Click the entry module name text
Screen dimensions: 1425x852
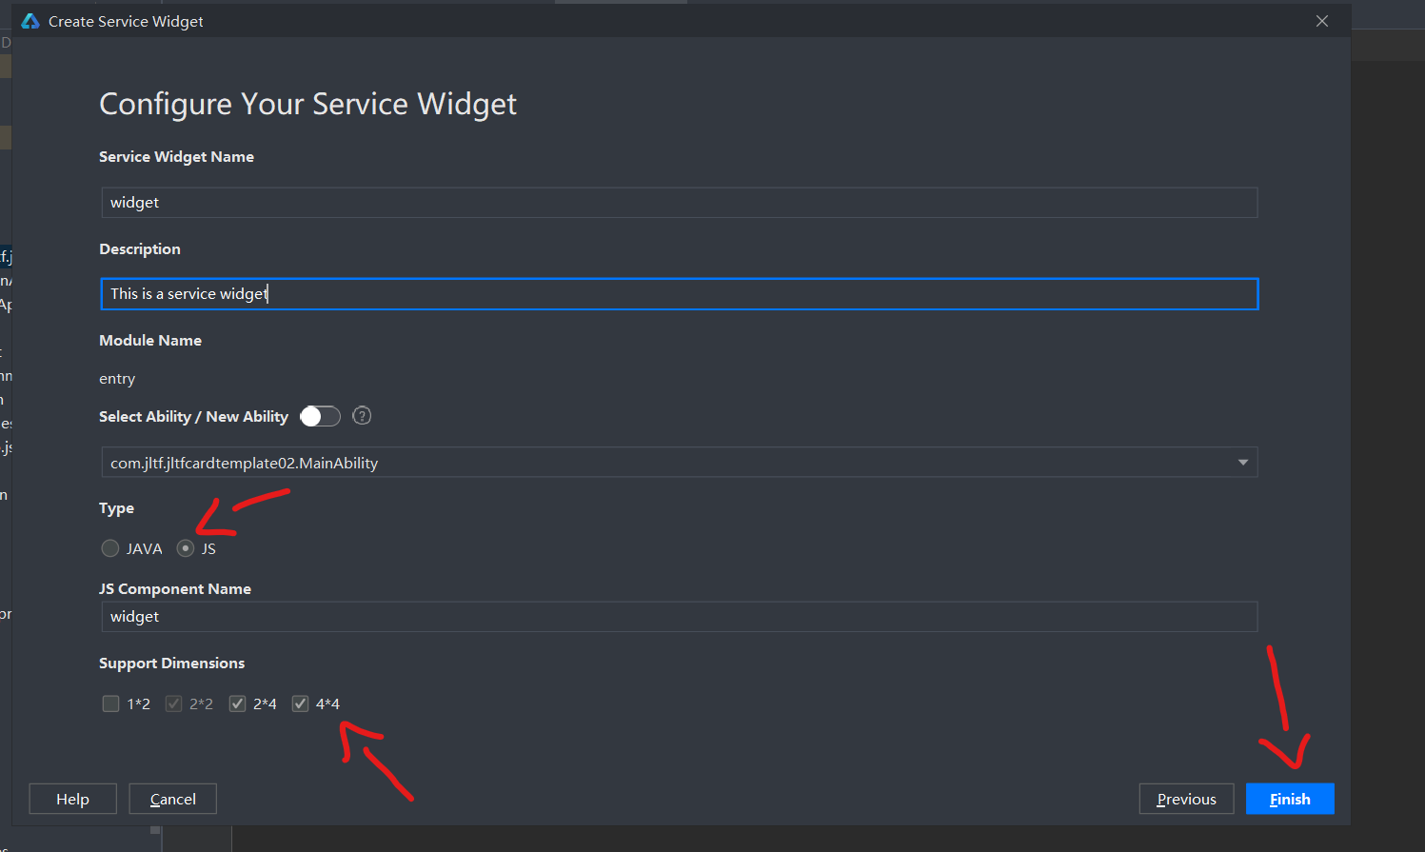coord(117,379)
